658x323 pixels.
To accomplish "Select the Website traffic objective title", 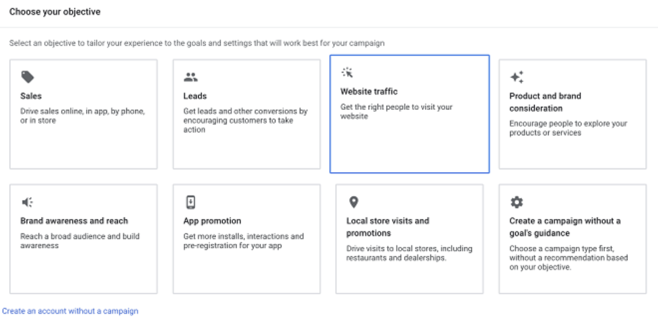I will 369,92.
